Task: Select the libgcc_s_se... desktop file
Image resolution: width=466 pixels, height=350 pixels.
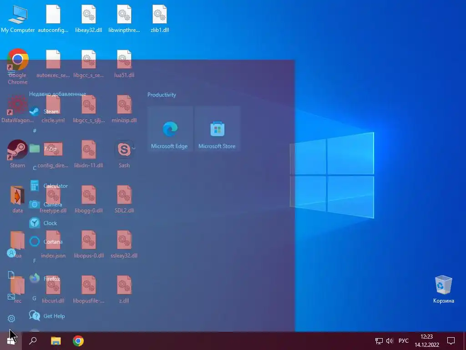Action: coord(89,64)
